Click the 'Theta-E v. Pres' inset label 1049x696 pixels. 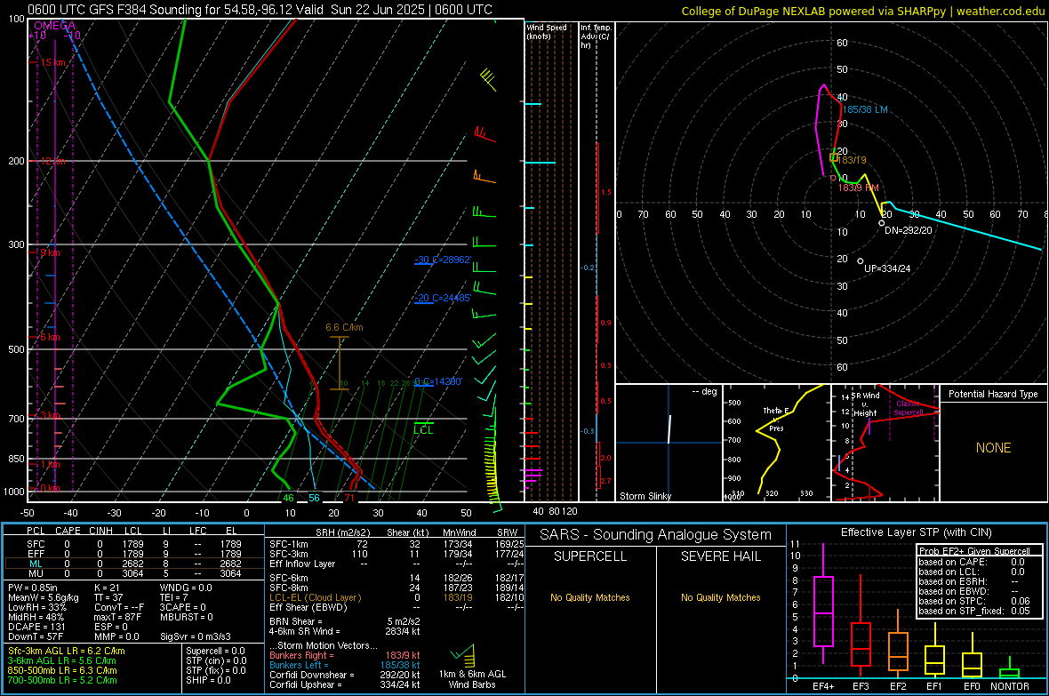click(x=776, y=420)
